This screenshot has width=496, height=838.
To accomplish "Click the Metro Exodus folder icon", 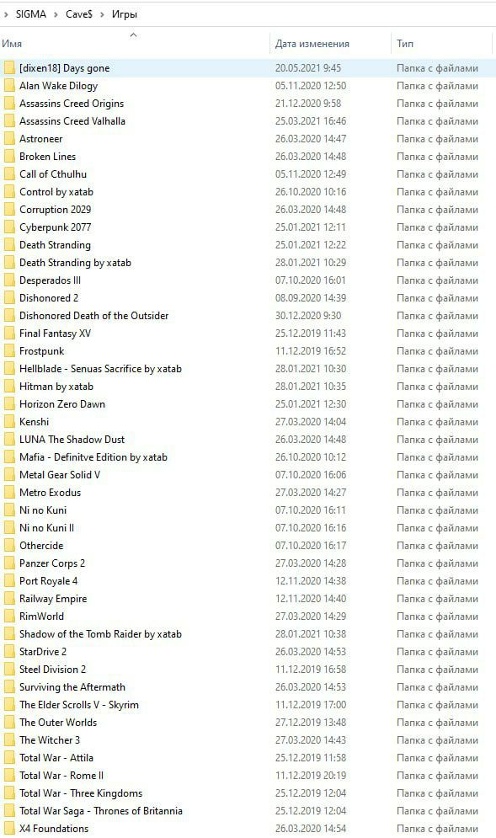I will point(9,493).
